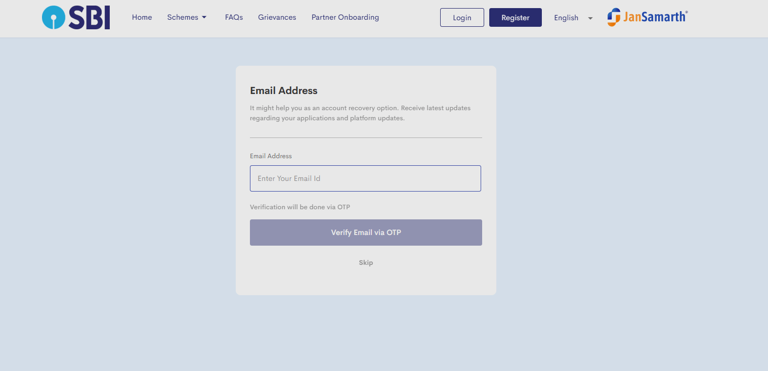Click Verify Email via OTP button

[x=366, y=233]
